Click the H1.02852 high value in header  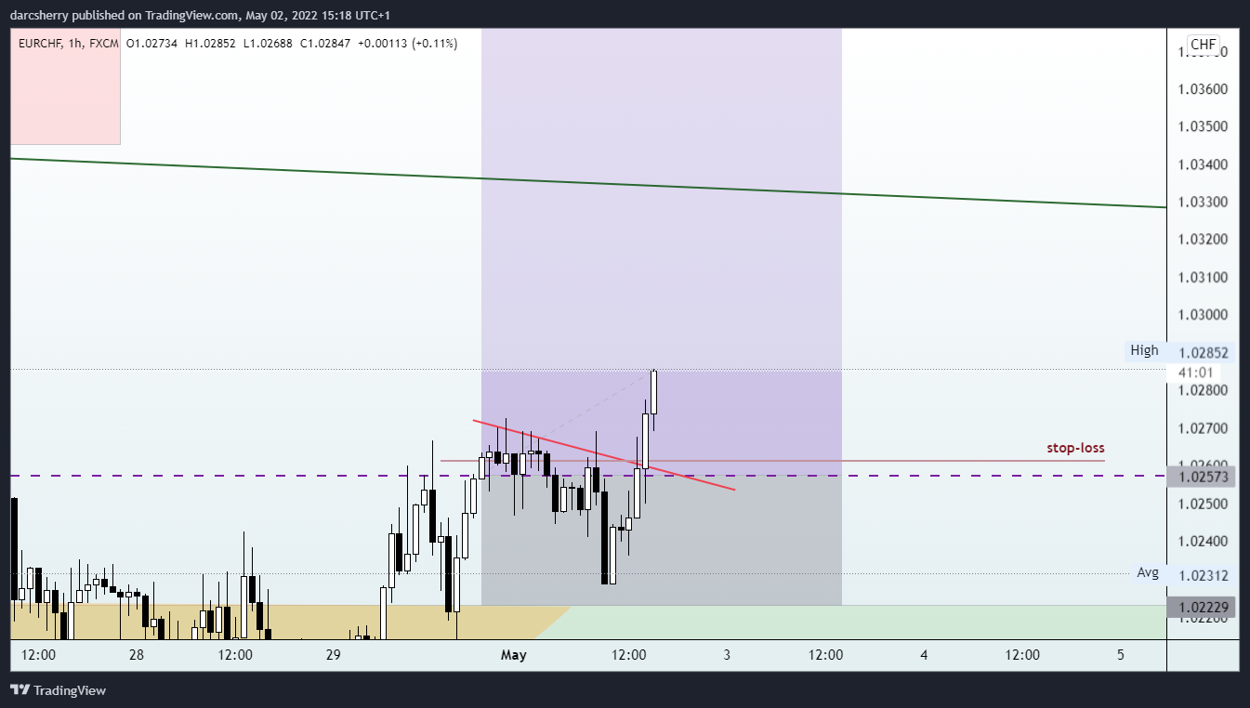coord(210,43)
